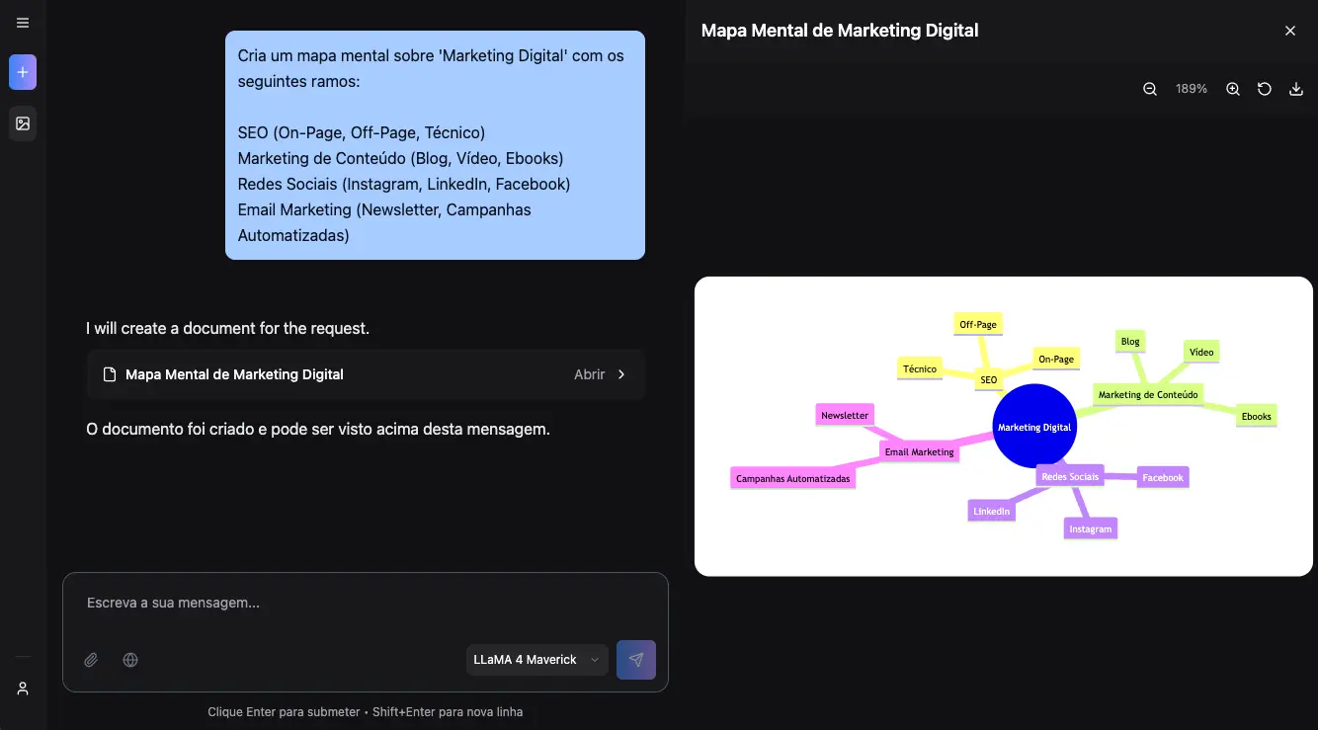Click Abrir to open the document
The width and height of the screenshot is (1318, 730).
coord(590,374)
